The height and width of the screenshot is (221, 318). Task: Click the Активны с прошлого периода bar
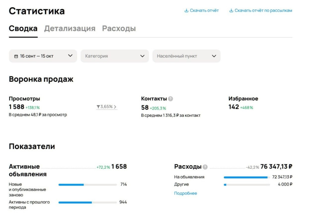tap(88, 203)
